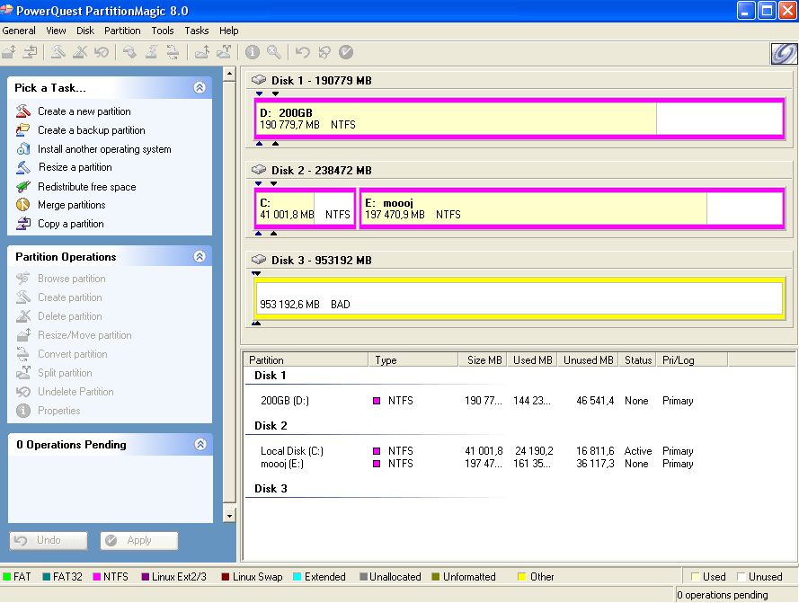Collapse the 0 Operations Pending panel
The width and height of the screenshot is (799, 603).
click(x=200, y=445)
